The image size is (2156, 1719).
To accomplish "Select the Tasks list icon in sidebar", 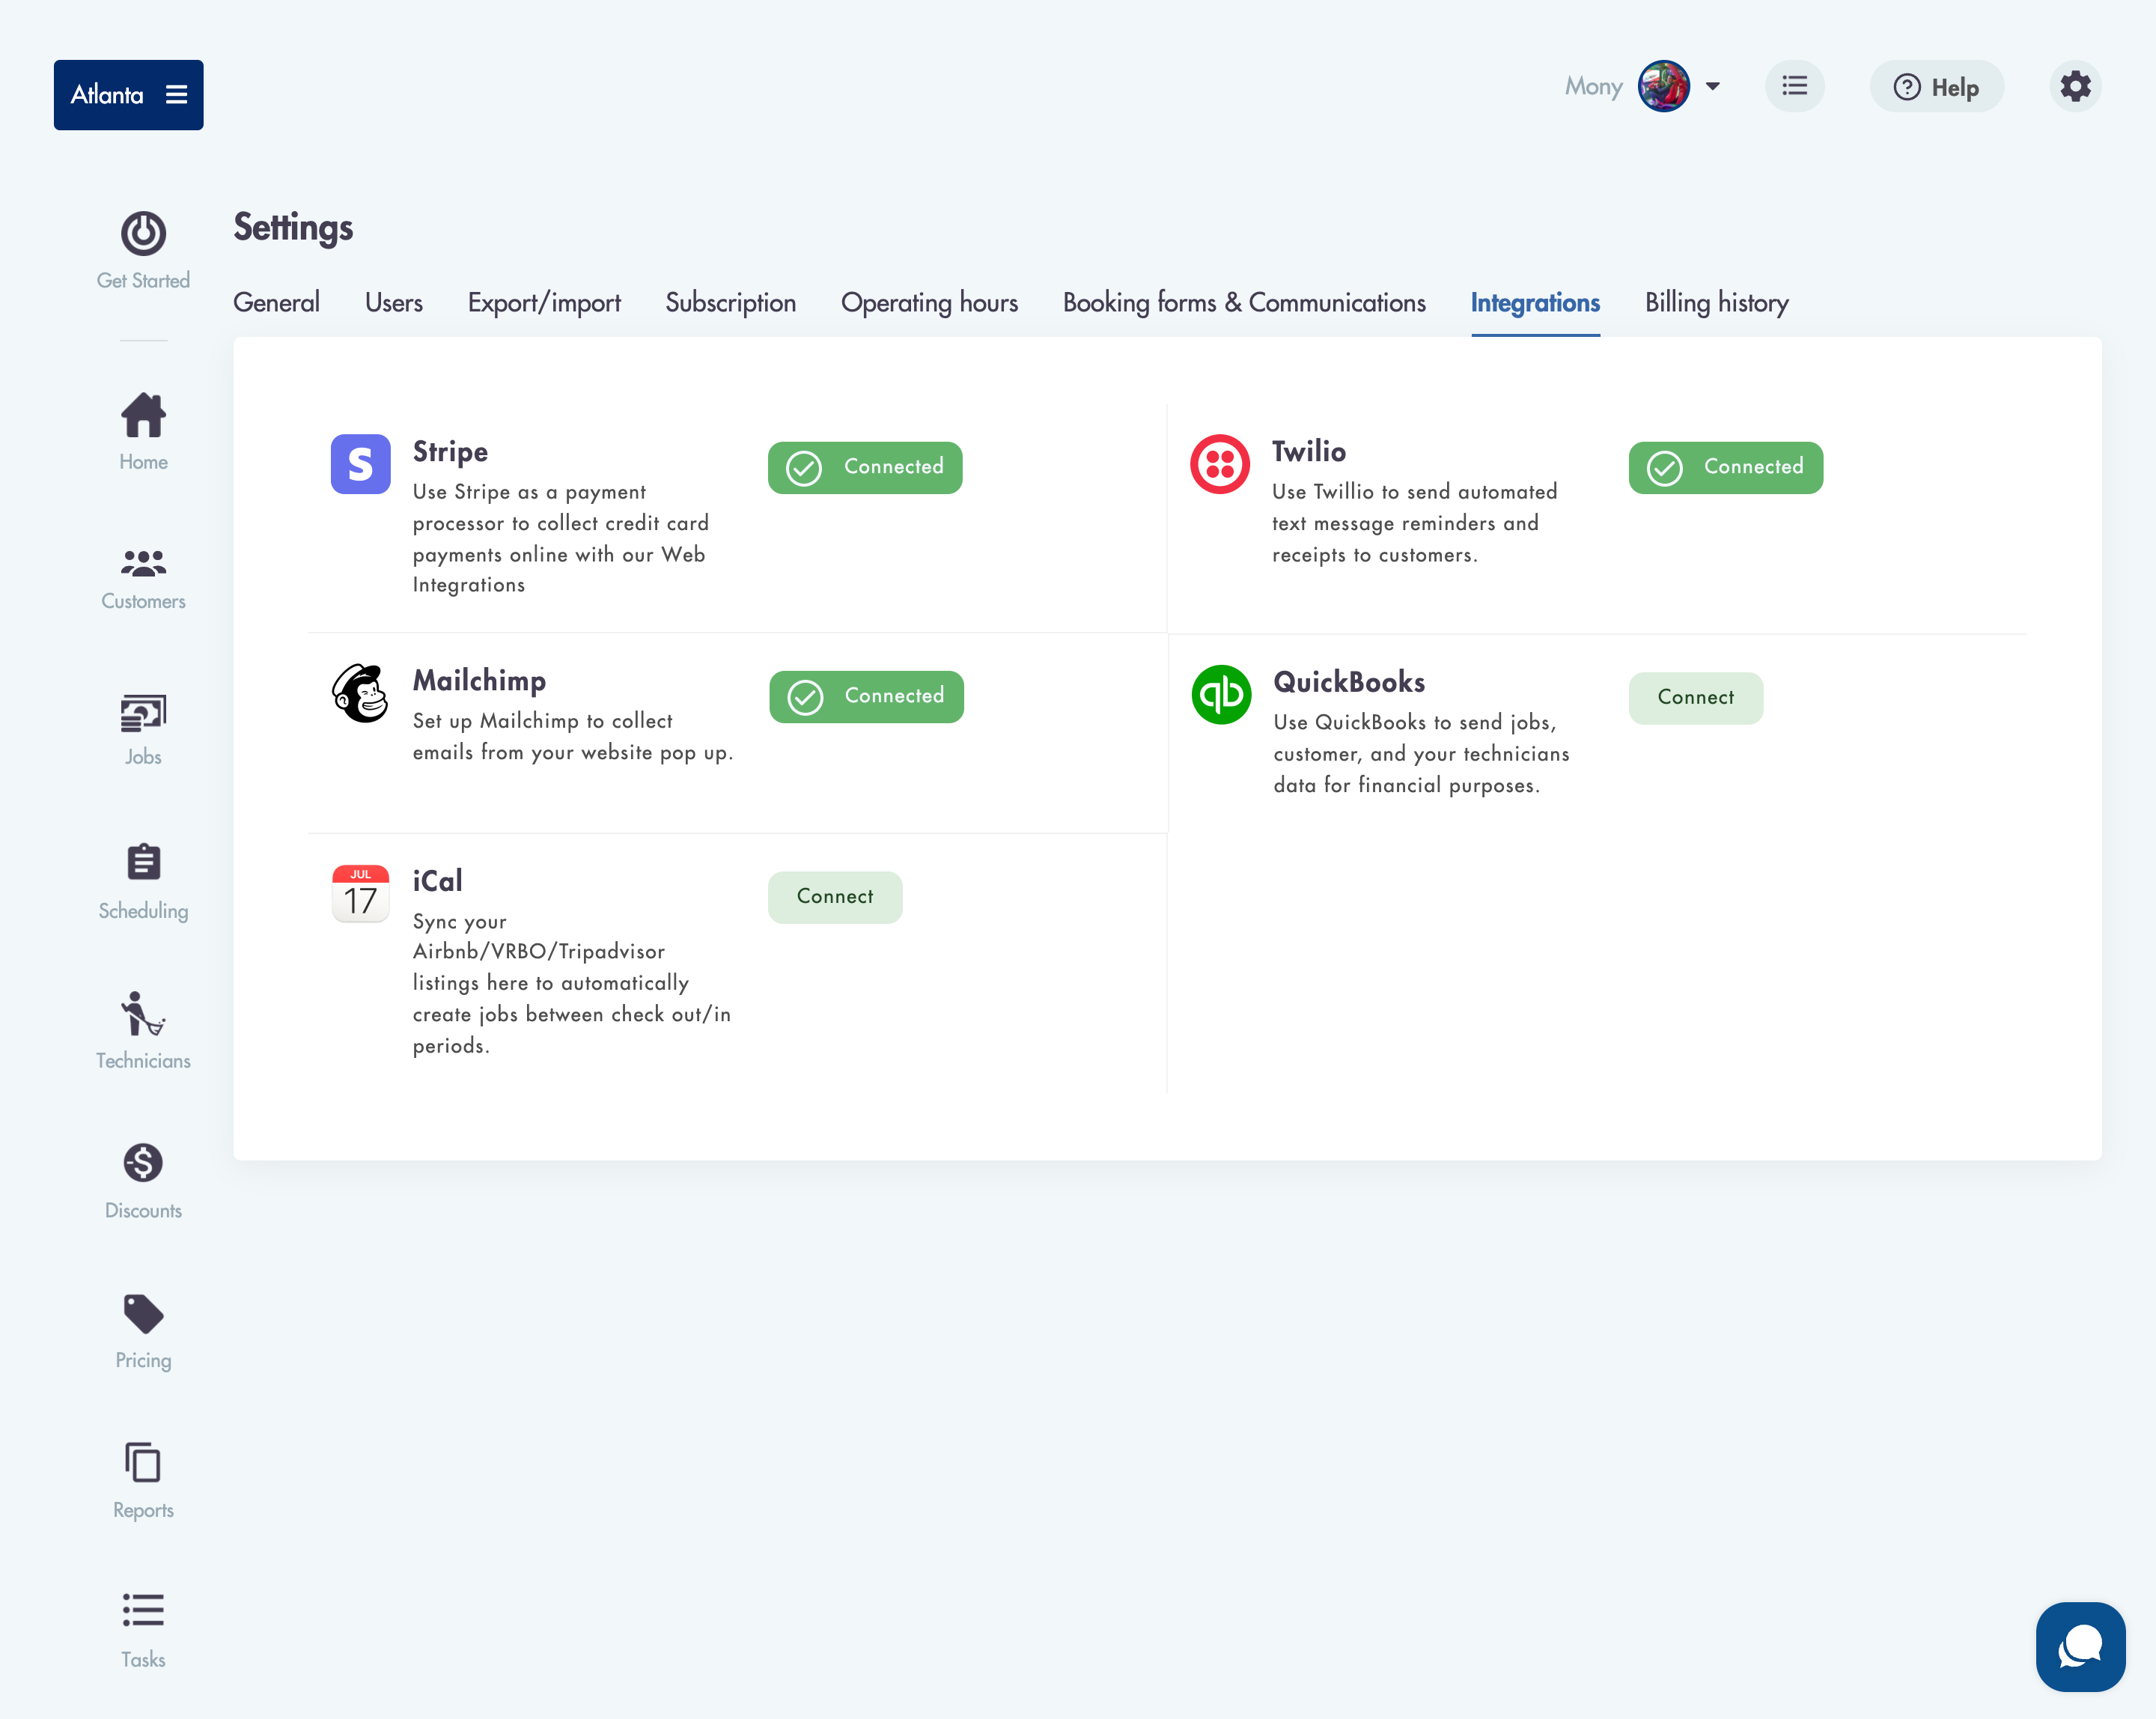I will point(143,1610).
